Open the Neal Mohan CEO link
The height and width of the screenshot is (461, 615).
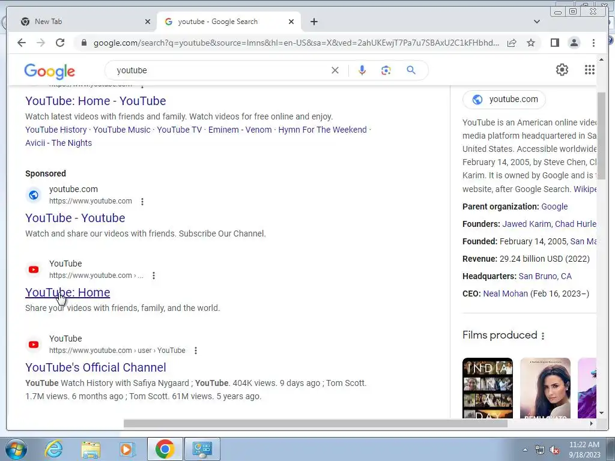505,294
